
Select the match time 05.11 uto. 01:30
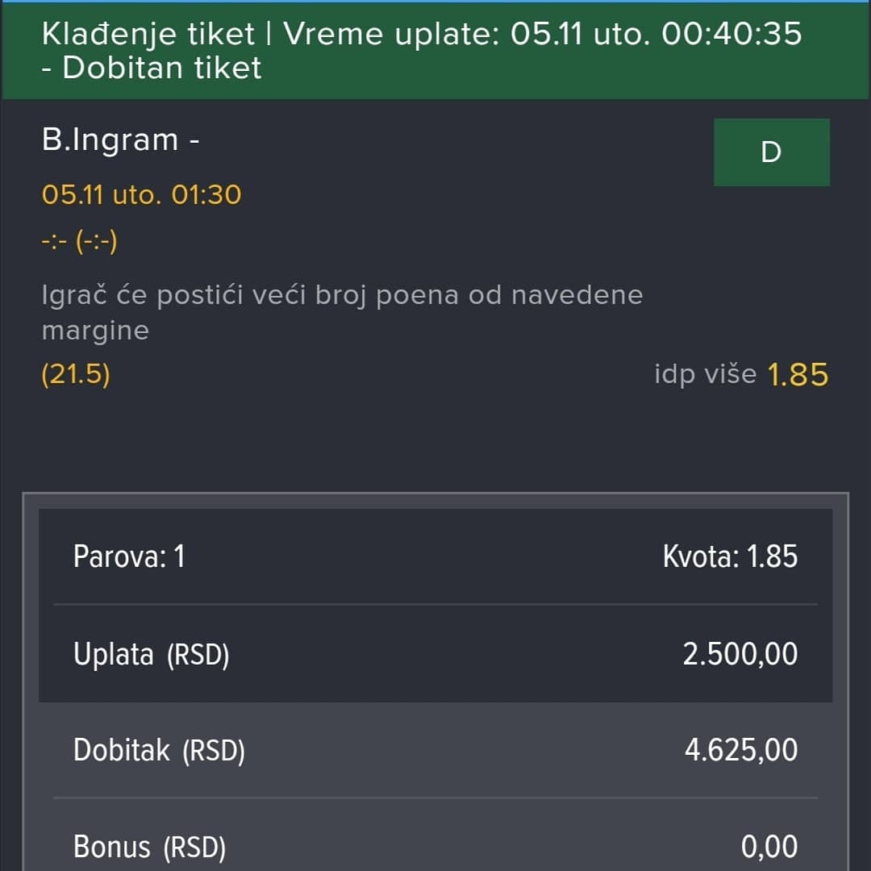click(x=142, y=194)
